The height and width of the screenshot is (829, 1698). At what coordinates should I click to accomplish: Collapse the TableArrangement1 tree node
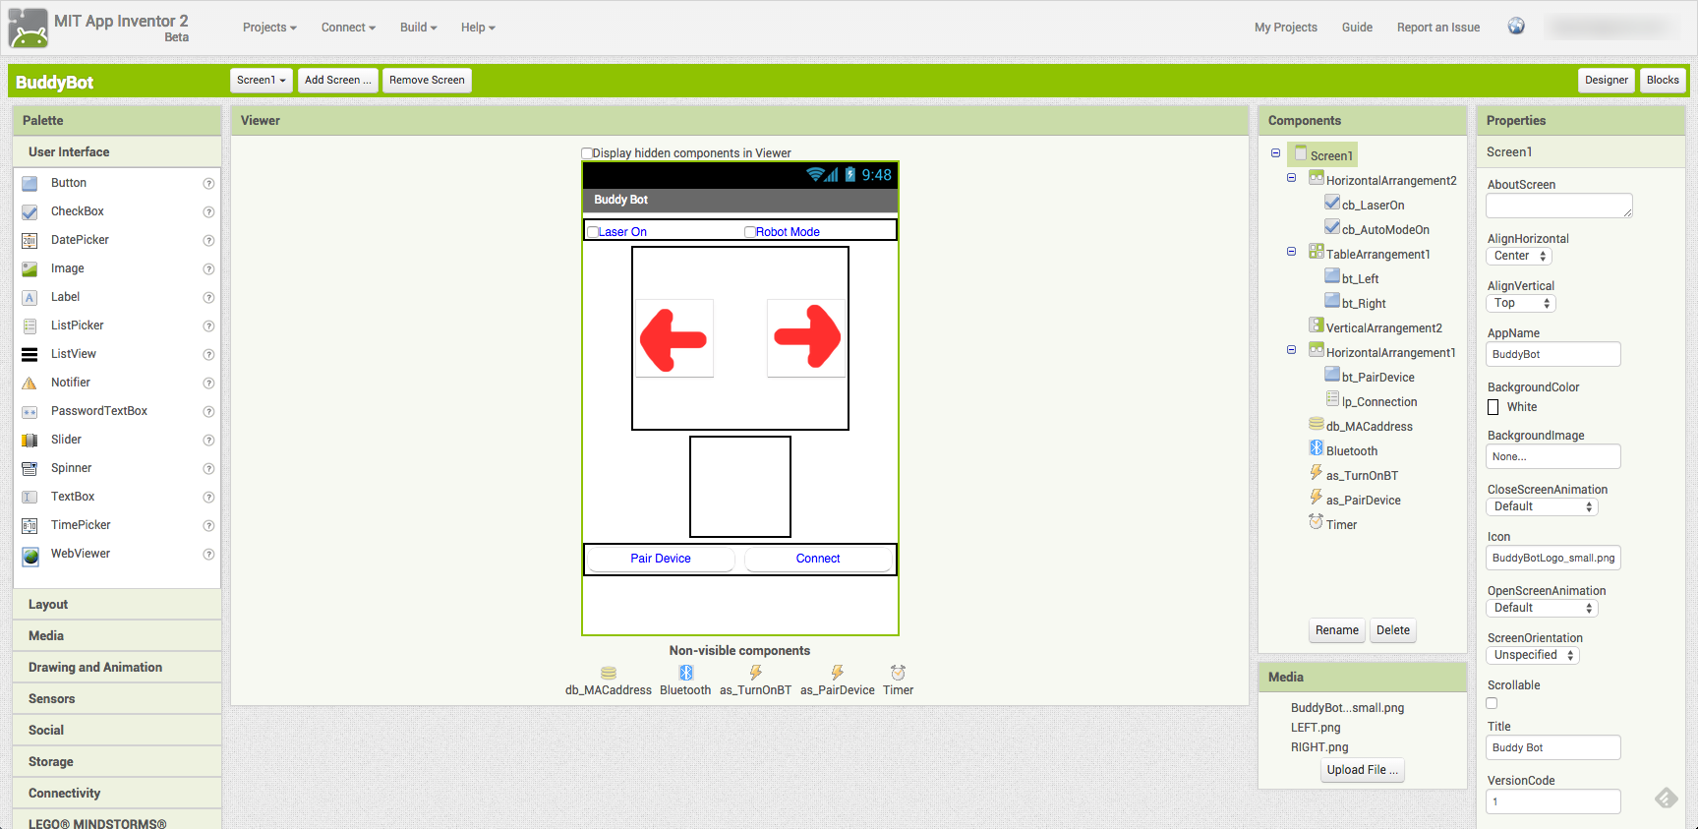tap(1291, 252)
